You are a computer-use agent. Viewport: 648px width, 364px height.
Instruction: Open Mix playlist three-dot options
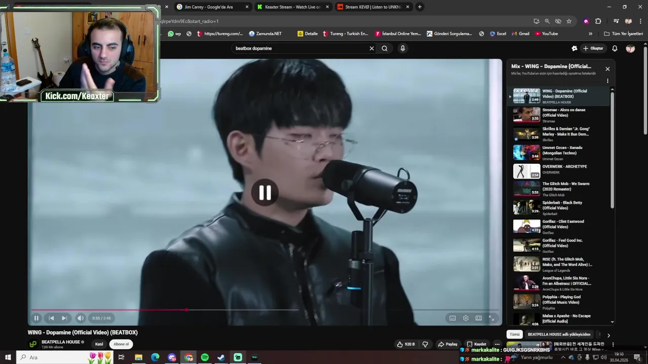pyautogui.click(x=607, y=81)
